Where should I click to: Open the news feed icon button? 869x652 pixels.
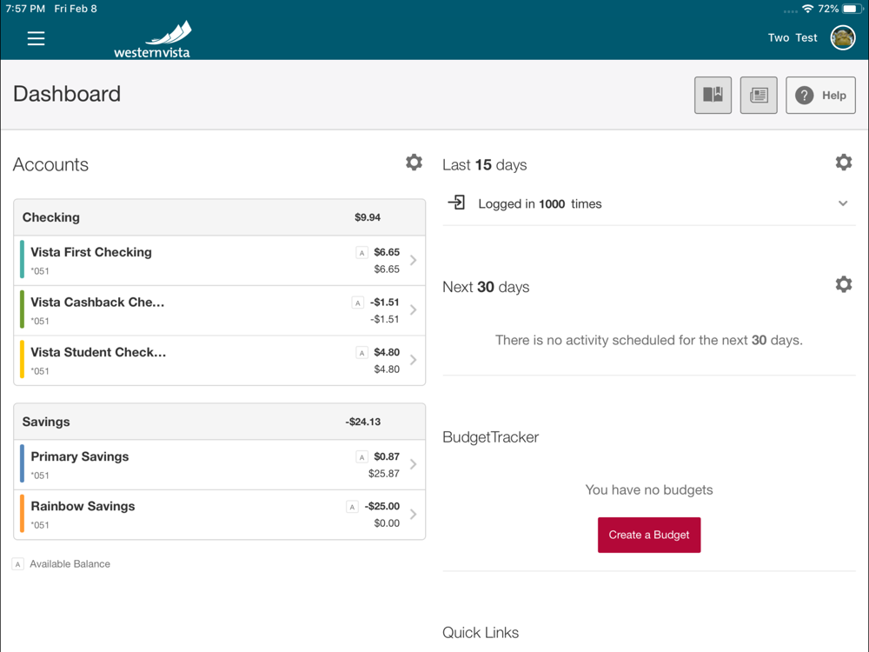(759, 95)
